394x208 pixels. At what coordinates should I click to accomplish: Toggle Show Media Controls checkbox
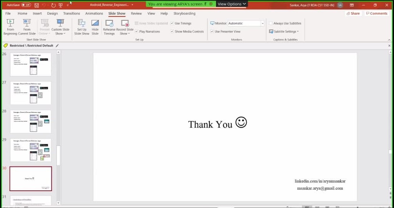click(172, 31)
